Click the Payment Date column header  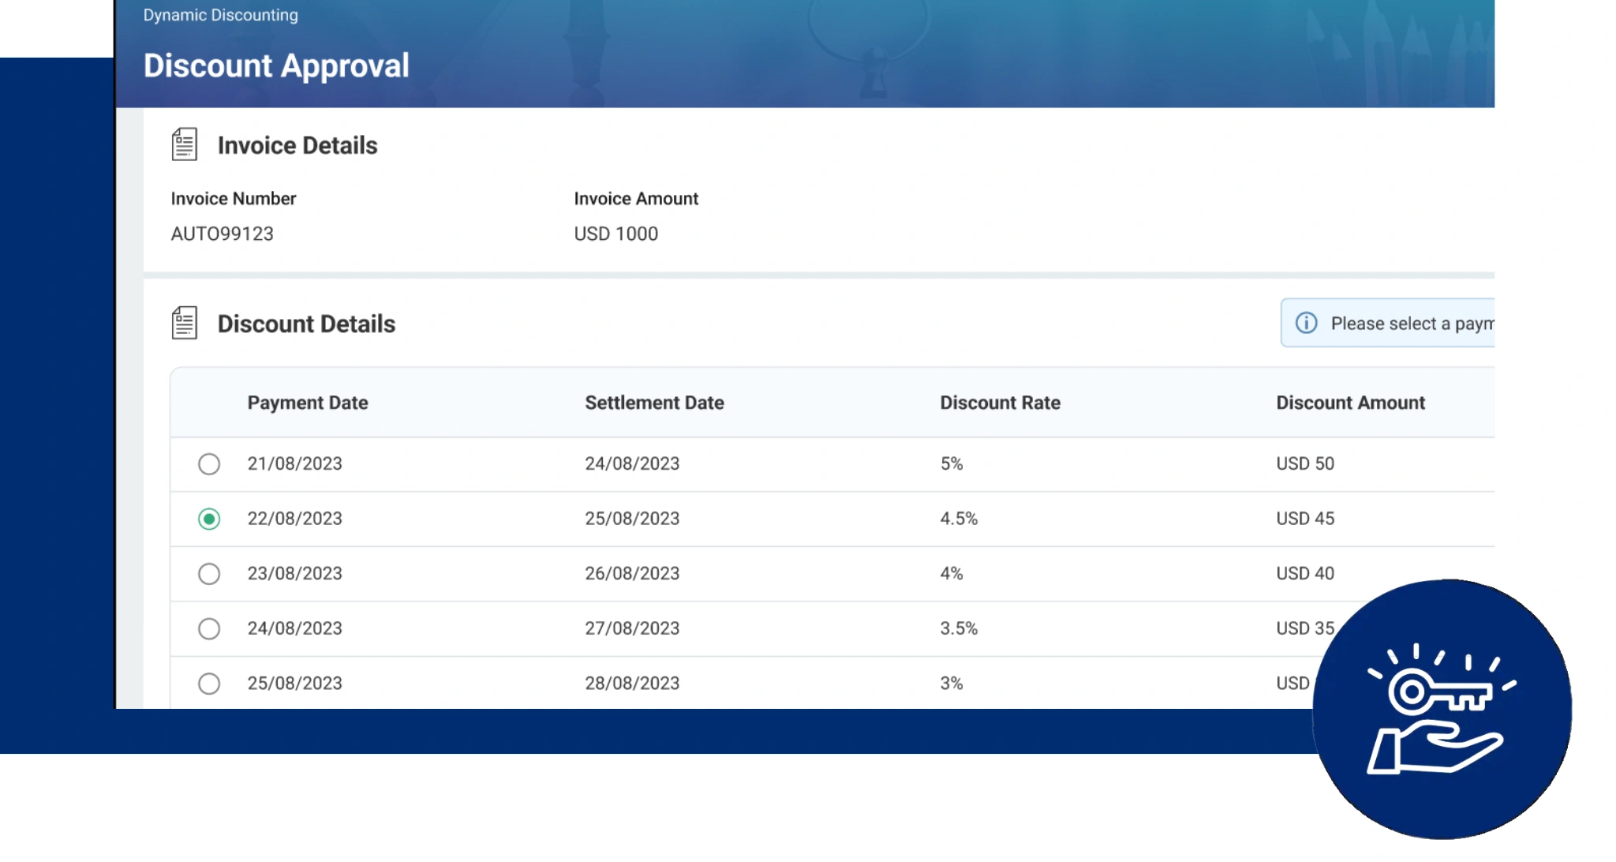point(308,403)
